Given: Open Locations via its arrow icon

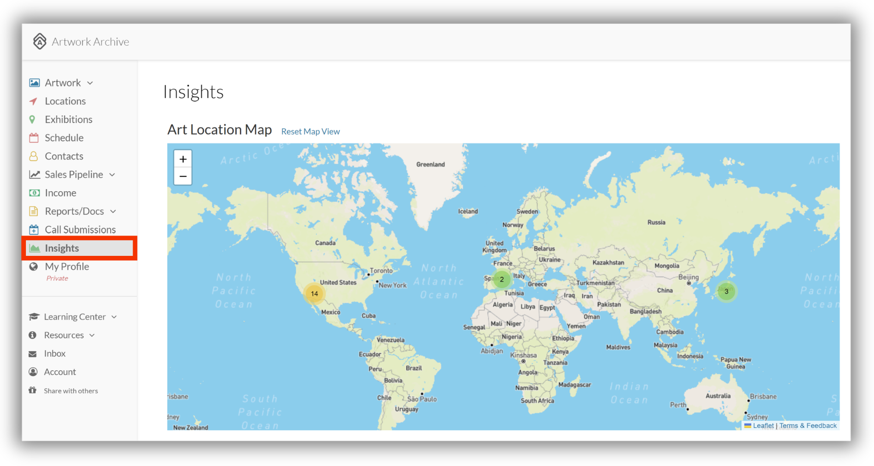Looking at the screenshot, I should pos(34,101).
